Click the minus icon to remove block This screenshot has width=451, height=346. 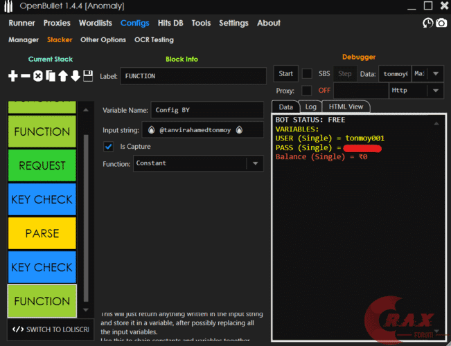(26, 75)
